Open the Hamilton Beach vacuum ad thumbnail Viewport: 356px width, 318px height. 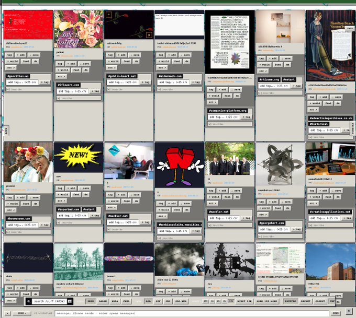click(330, 45)
